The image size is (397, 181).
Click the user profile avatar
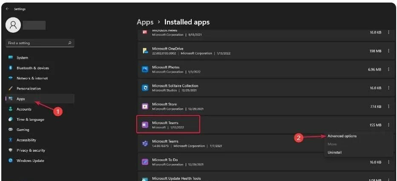click(13, 25)
